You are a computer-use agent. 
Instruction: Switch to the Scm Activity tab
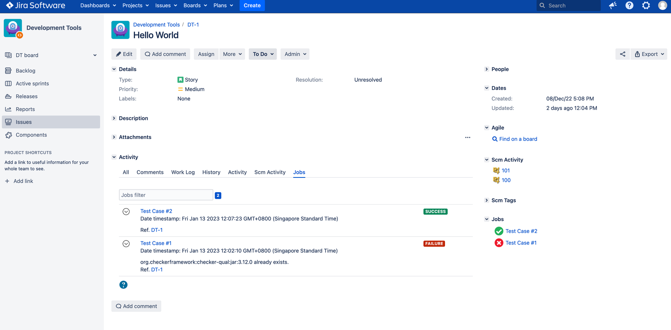click(270, 172)
